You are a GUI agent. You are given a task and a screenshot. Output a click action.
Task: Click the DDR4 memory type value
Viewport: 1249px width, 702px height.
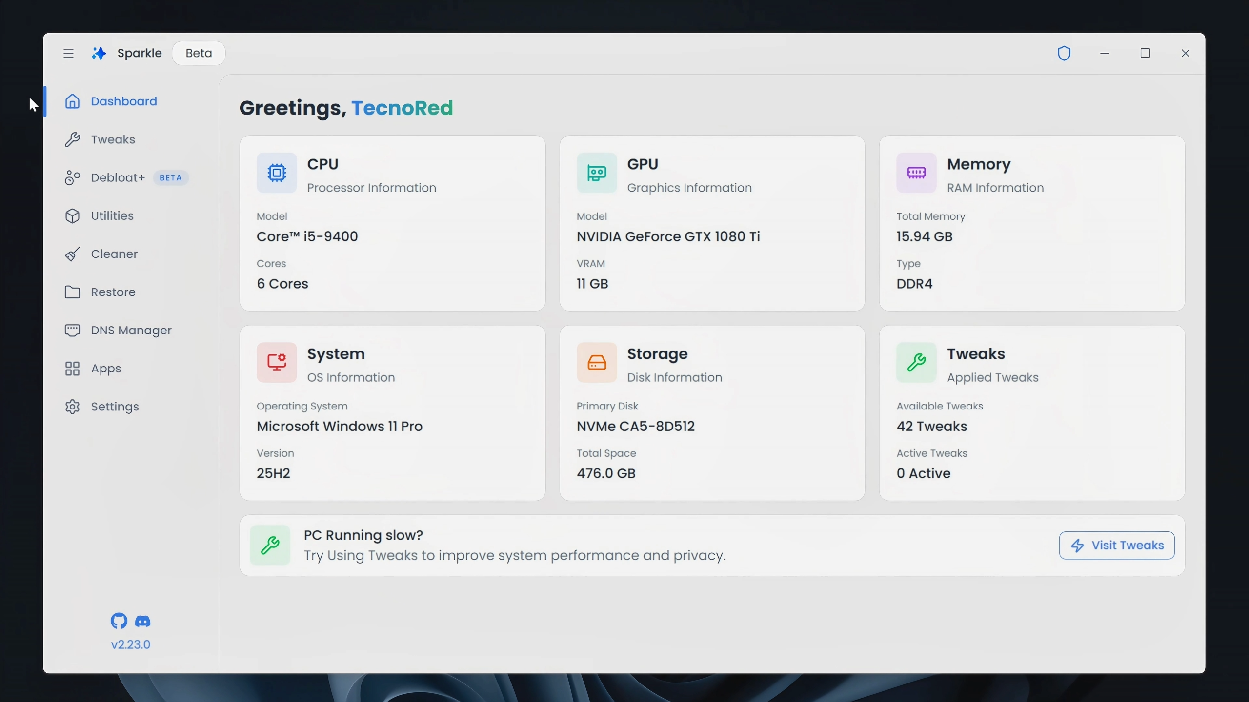click(x=914, y=284)
